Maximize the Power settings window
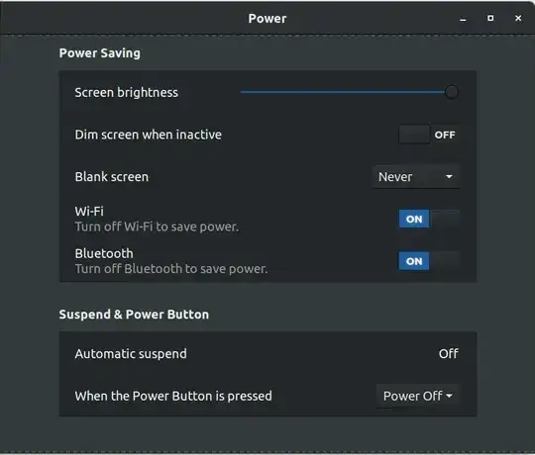 (x=490, y=18)
